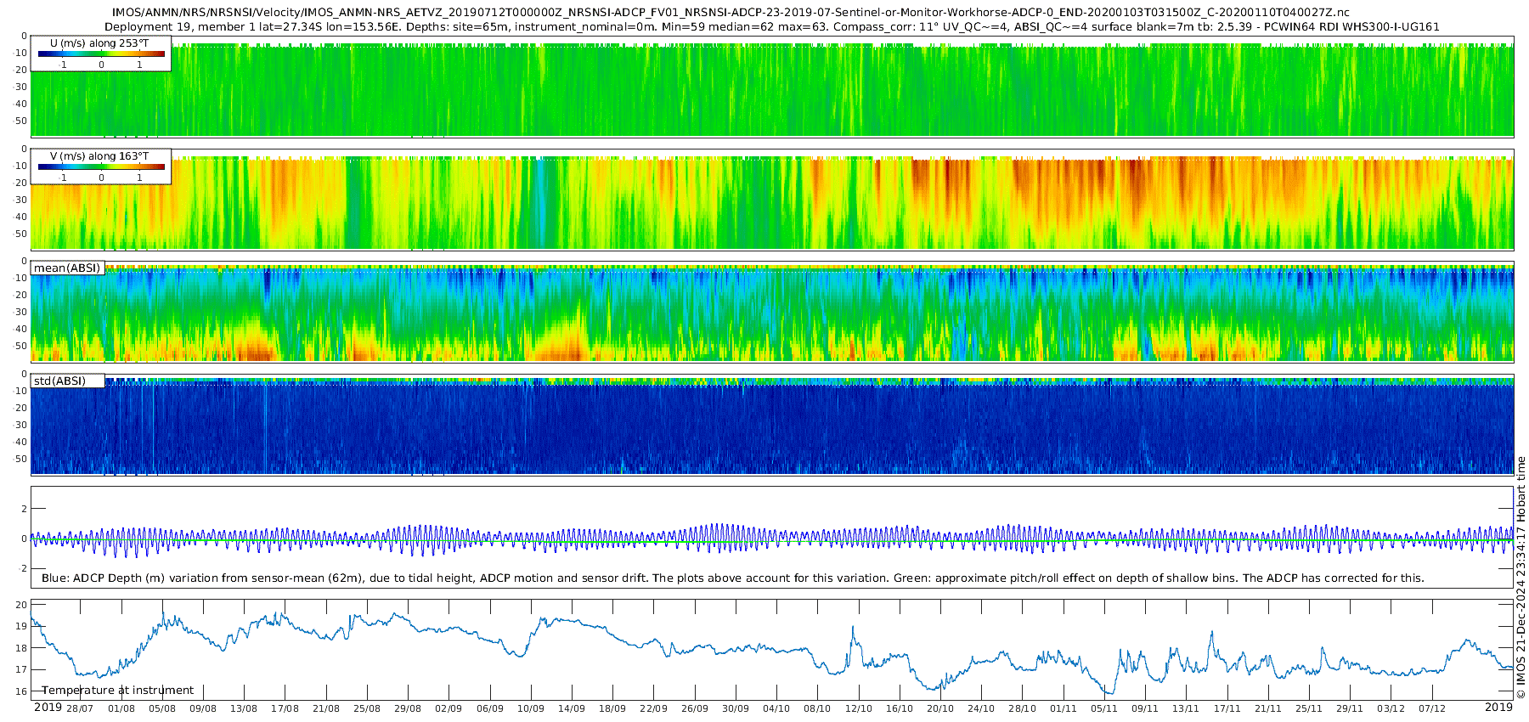Screen dimensions: 1529x722
Task: Select the 07/12 date tick label
Action: coord(1431,708)
